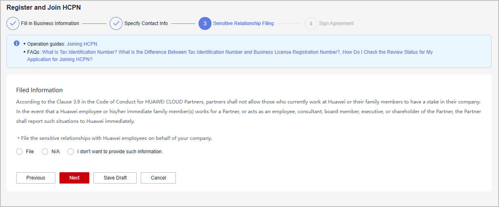Click the Previous button
Viewport: 499px width, 207px height.
(x=36, y=178)
